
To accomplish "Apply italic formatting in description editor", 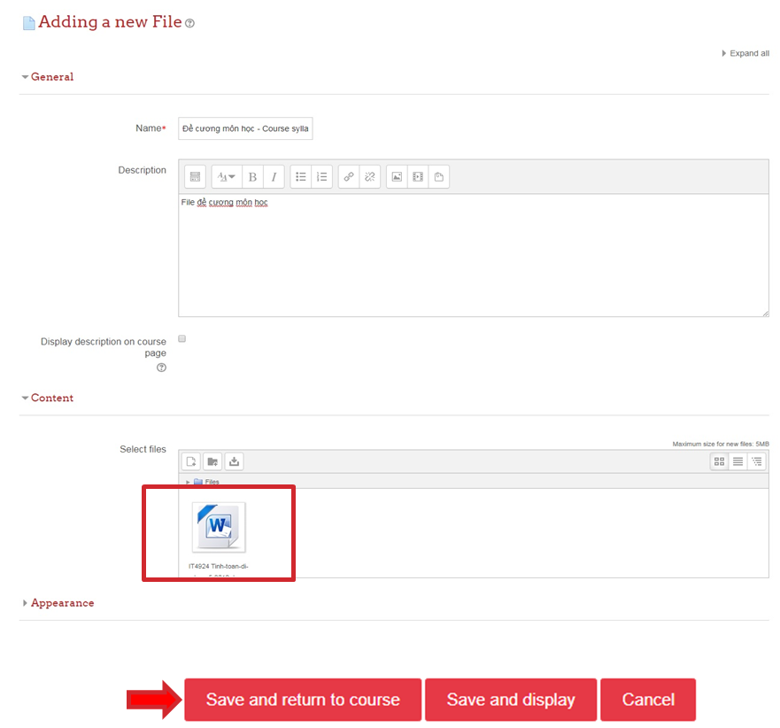I will click(x=274, y=177).
